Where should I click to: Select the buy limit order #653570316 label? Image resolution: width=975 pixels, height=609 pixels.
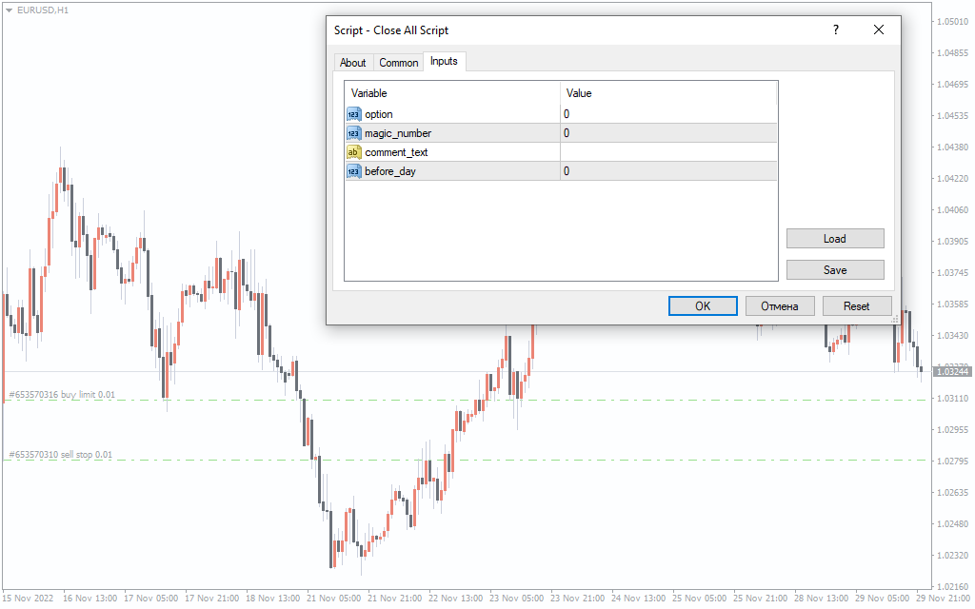pos(61,394)
